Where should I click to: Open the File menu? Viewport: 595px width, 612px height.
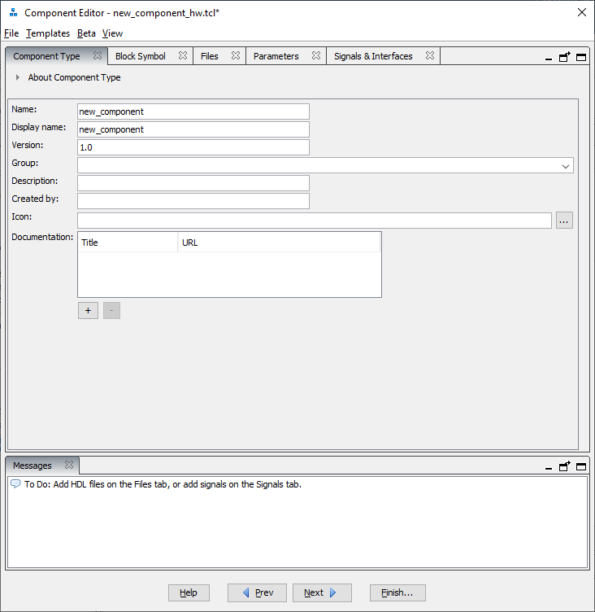pos(11,33)
